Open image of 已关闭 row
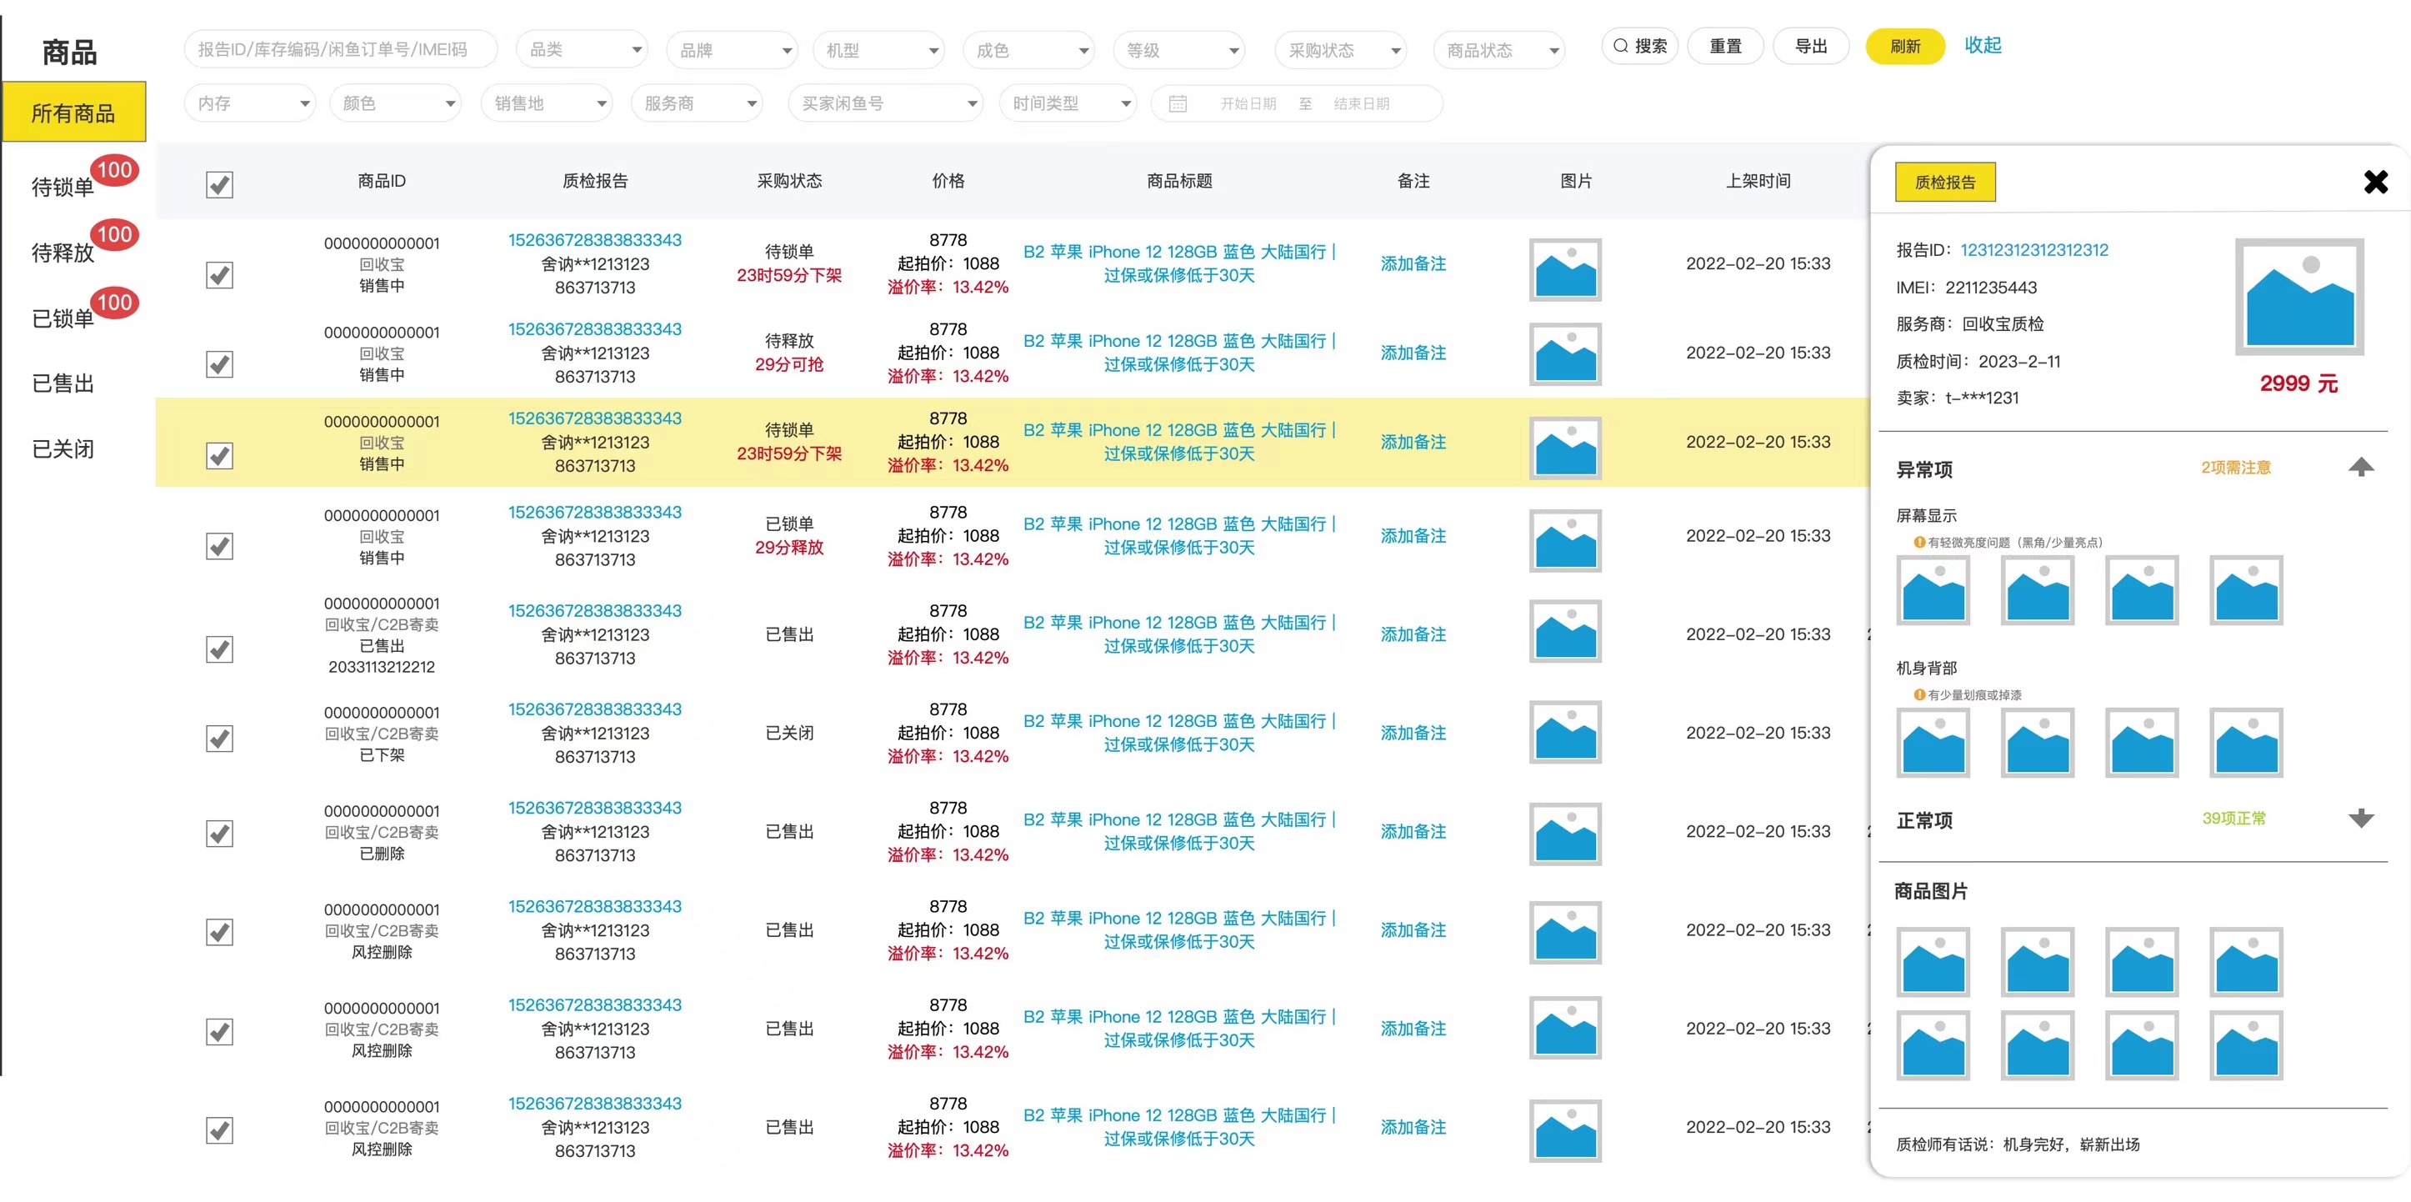 (1565, 732)
